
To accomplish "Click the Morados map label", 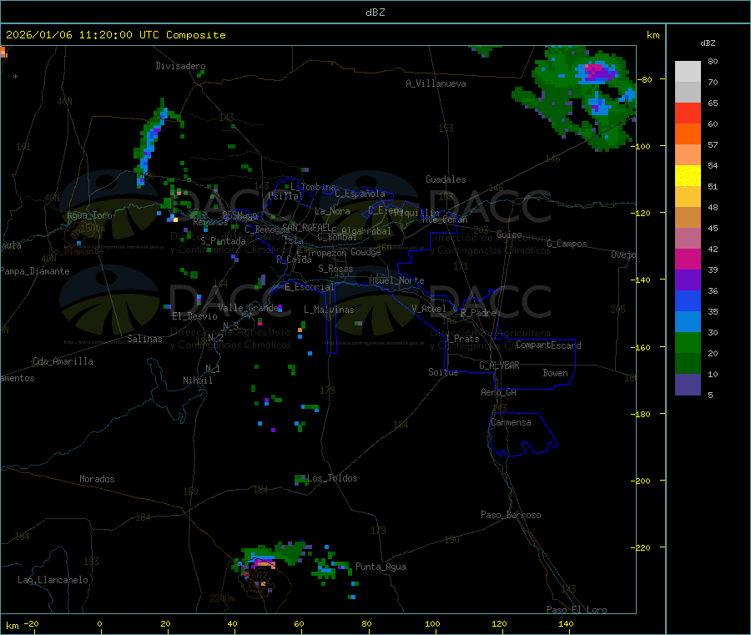I will [98, 479].
